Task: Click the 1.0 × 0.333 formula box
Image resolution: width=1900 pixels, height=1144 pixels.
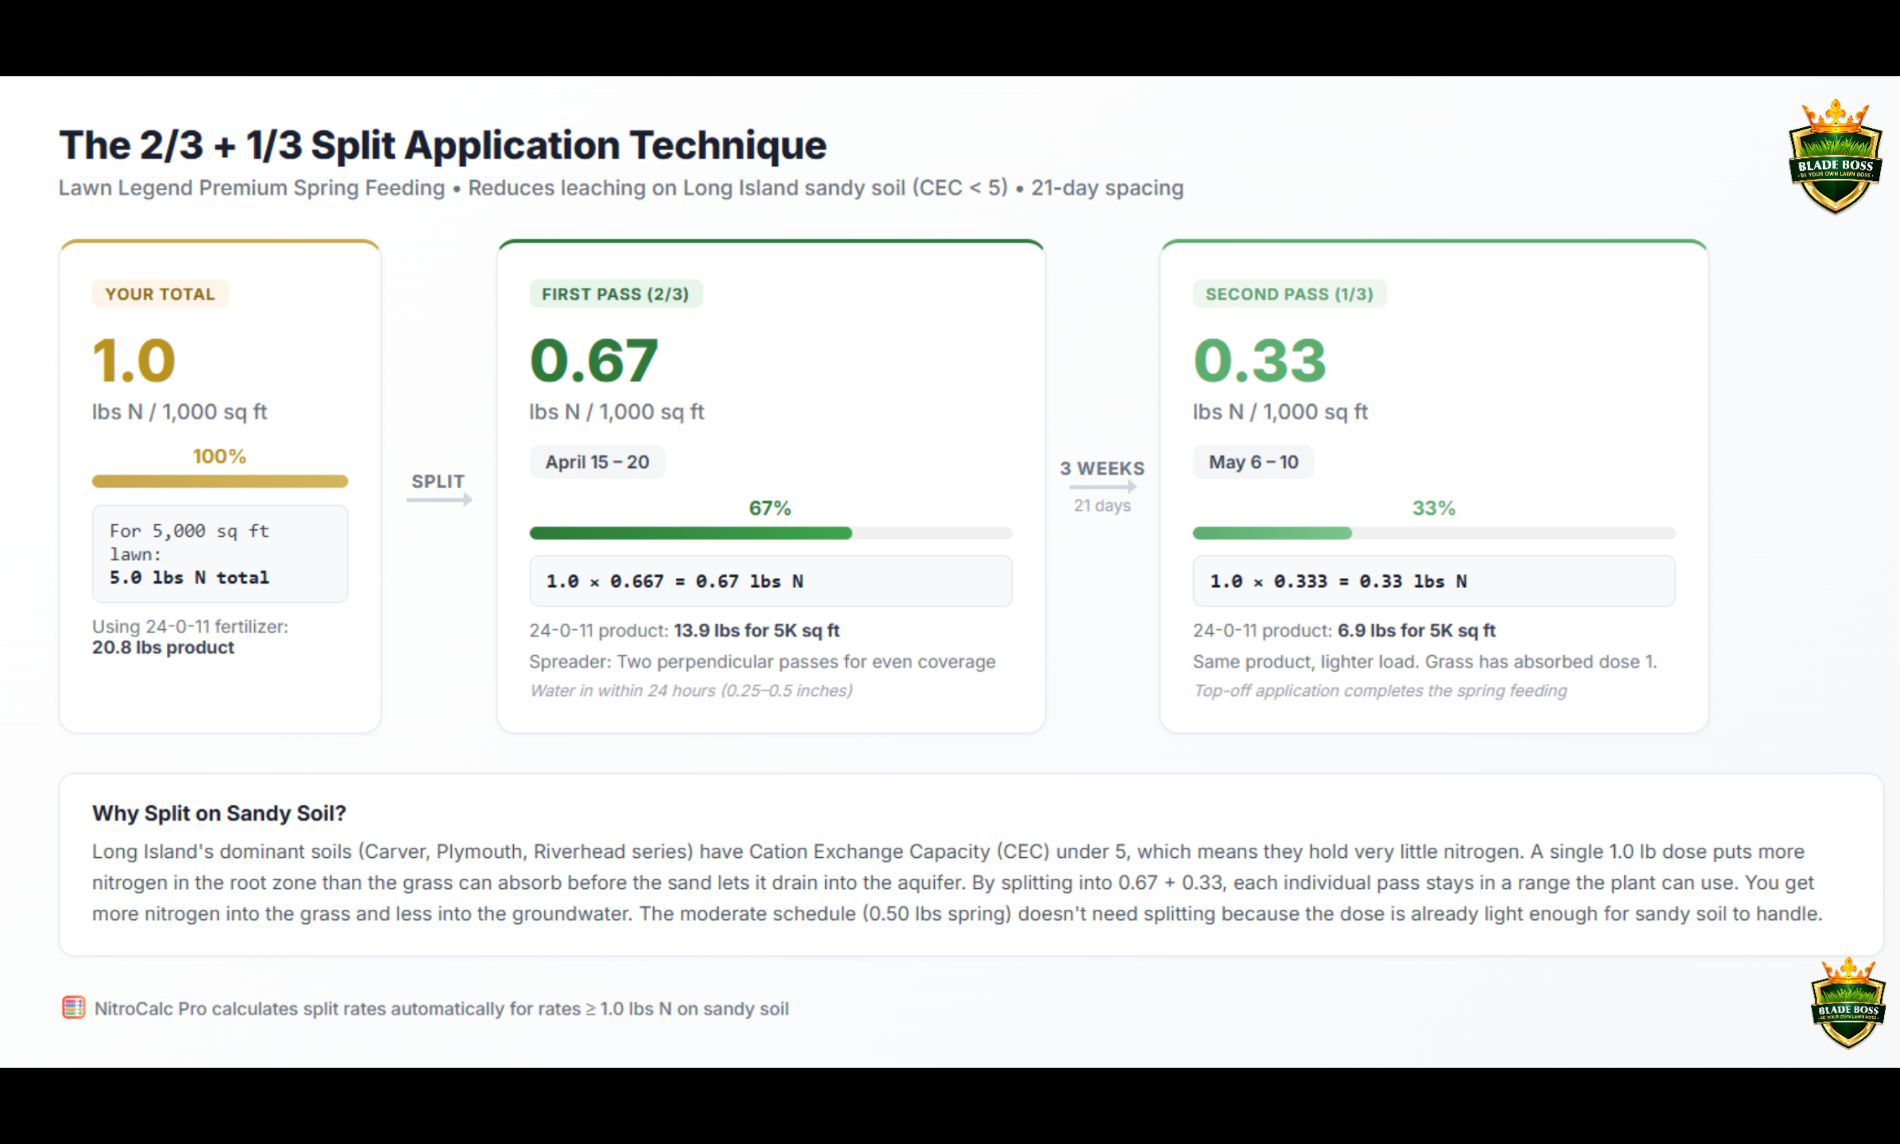Action: pyautogui.click(x=1434, y=582)
